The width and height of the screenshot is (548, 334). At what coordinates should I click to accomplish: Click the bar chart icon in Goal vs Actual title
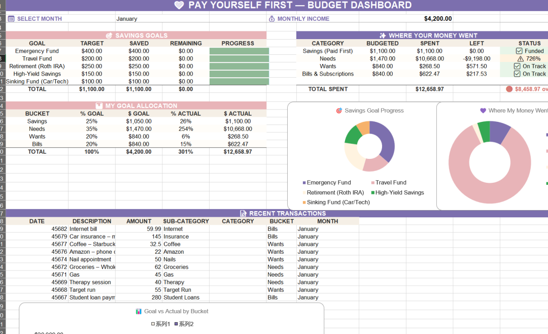point(139,311)
